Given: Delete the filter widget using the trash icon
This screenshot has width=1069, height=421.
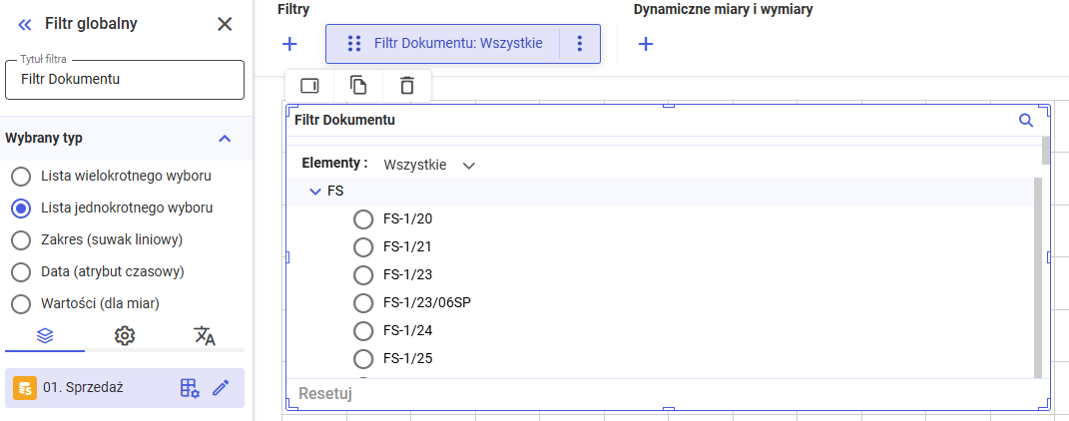Looking at the screenshot, I should pyautogui.click(x=406, y=86).
